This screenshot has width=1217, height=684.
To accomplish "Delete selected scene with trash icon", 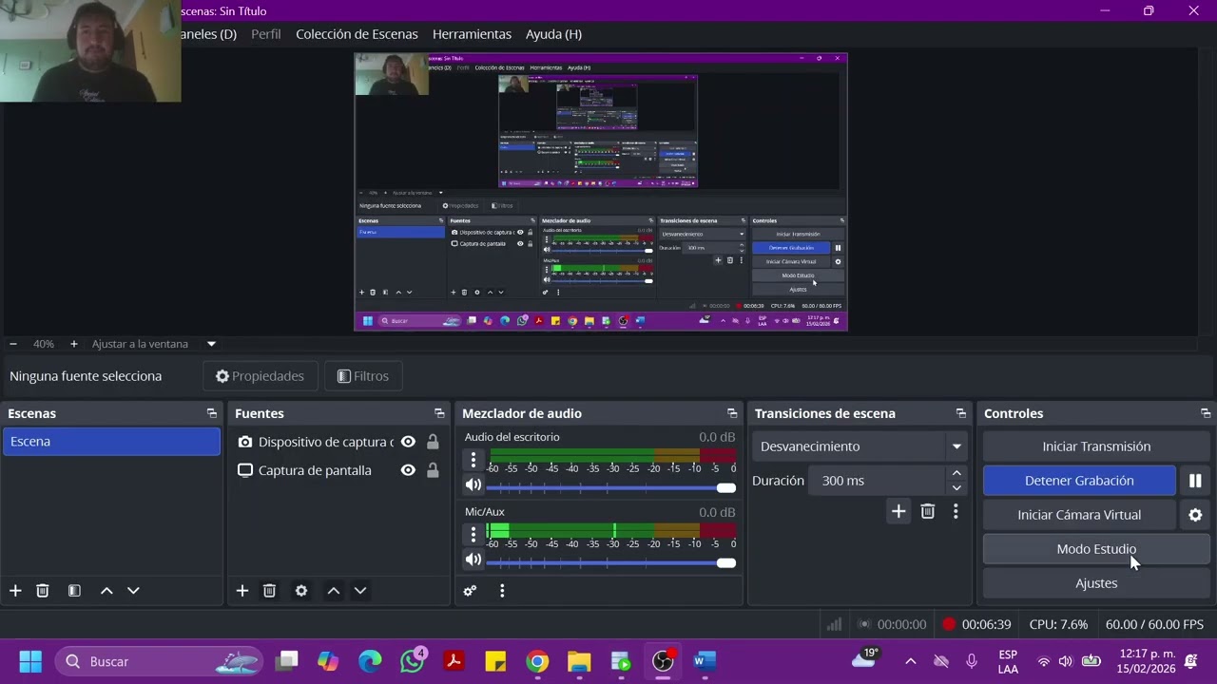I will tap(43, 591).
